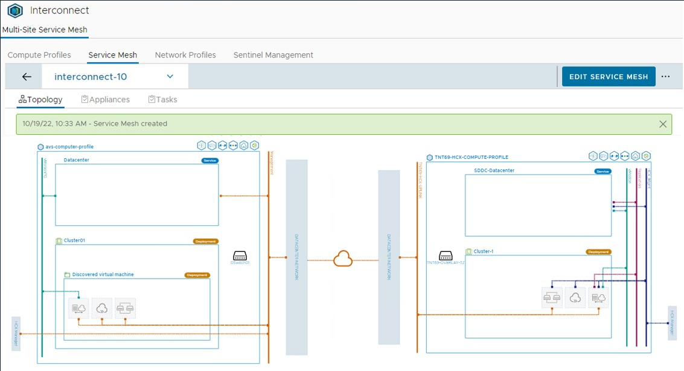Click hexagon icon beside avs-computer-profile
Screen dimensions: 684x371
(40, 147)
